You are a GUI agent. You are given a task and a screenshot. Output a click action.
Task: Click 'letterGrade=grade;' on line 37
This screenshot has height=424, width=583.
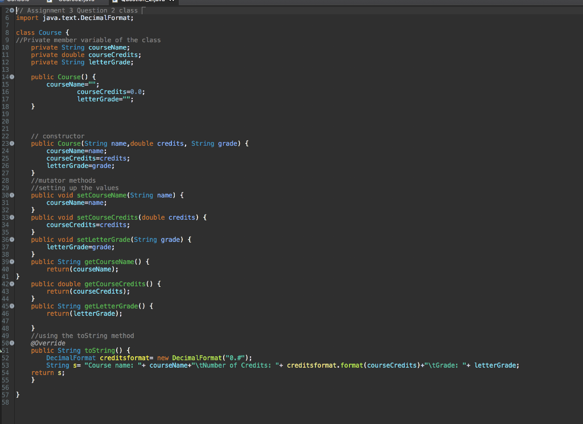(x=80, y=247)
